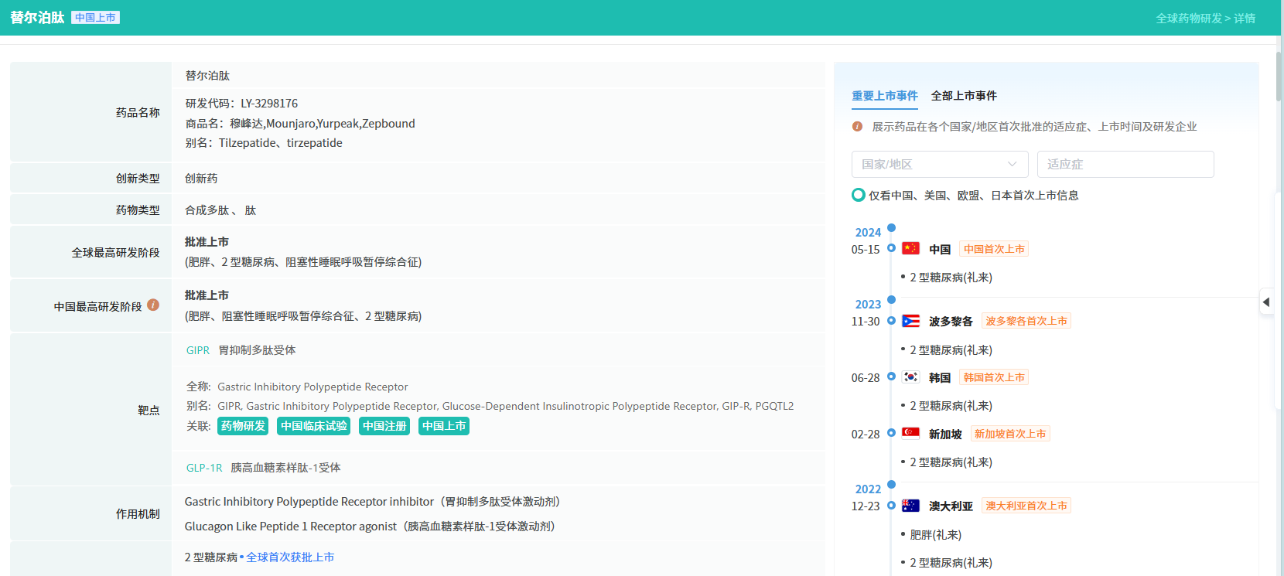This screenshot has width=1284, height=576.
Task: Open the GIPR target link
Action: click(x=198, y=350)
